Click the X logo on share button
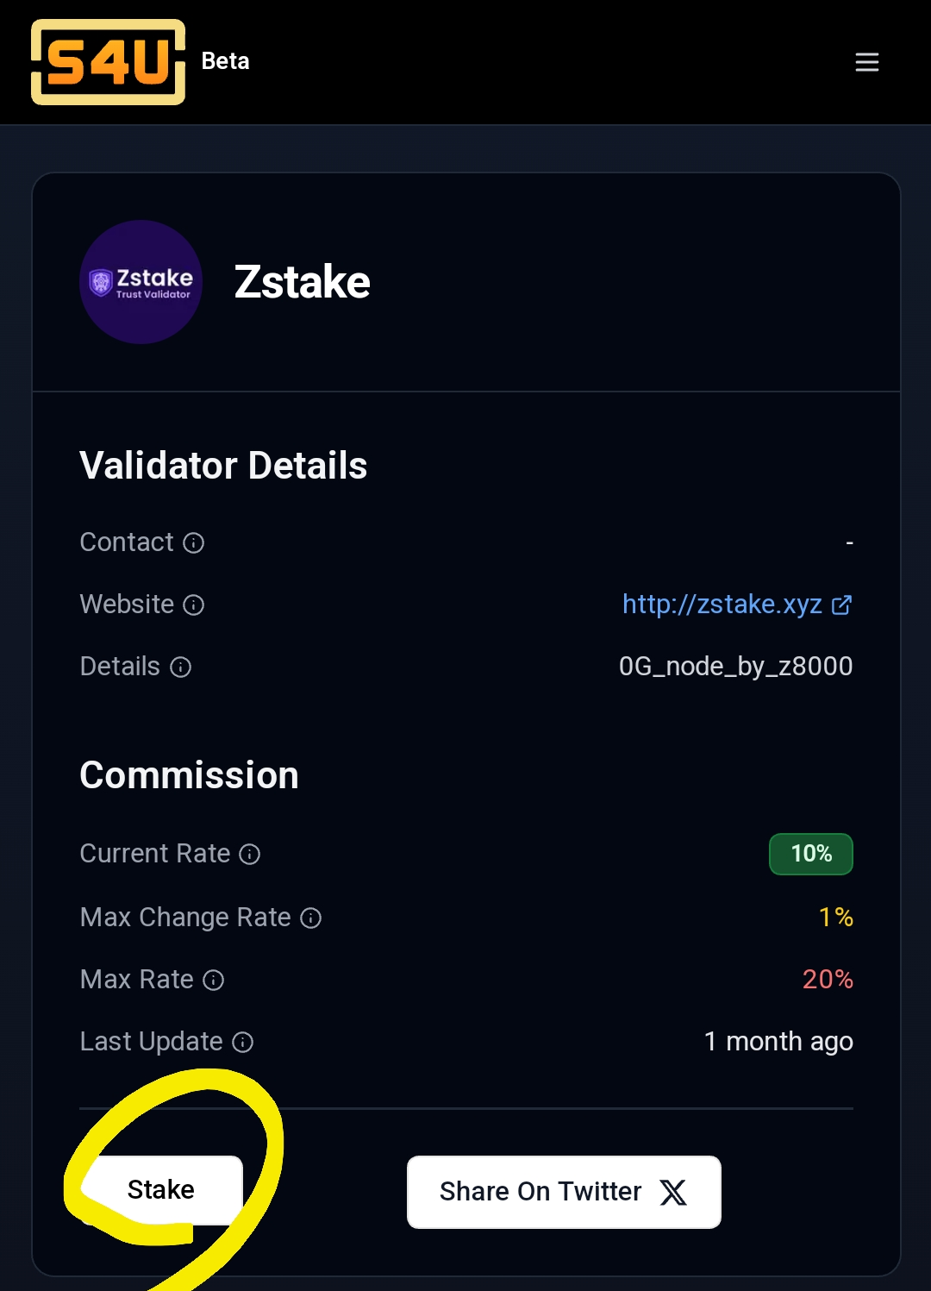This screenshot has width=931, height=1291. click(673, 1192)
